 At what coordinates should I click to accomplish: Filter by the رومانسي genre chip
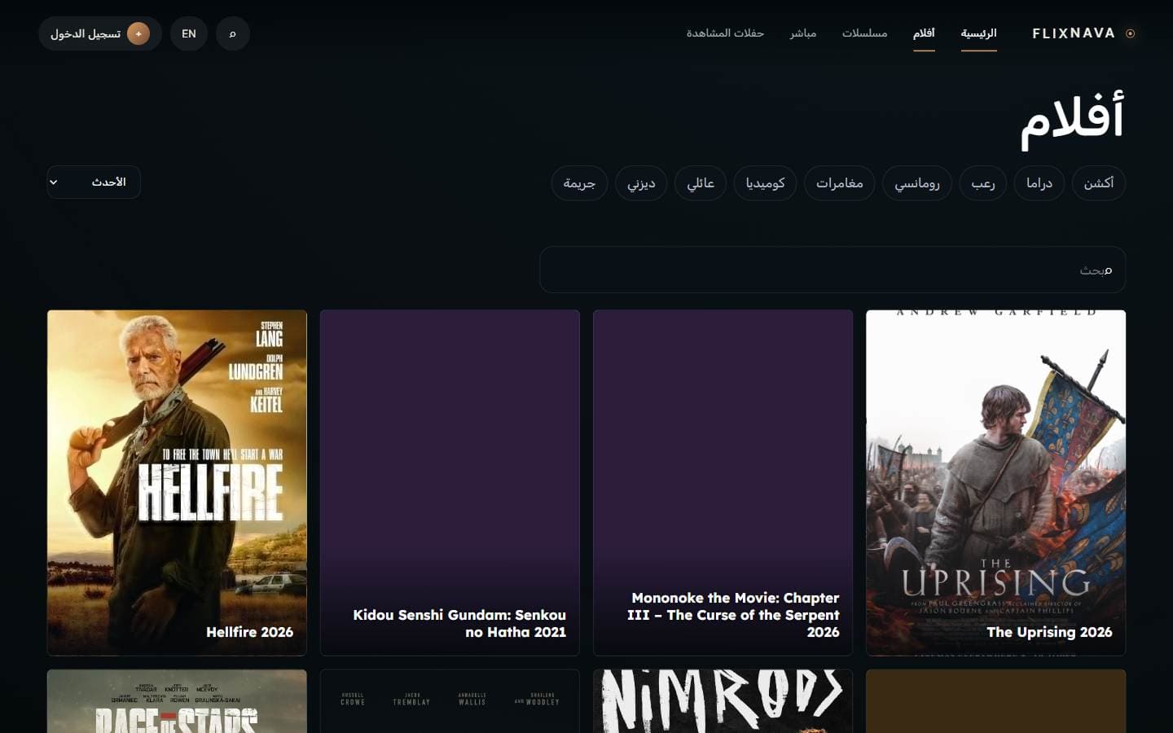[x=917, y=183]
